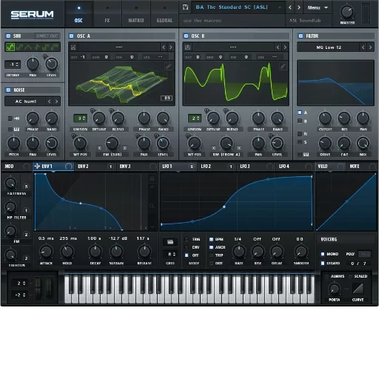Click the LFO folder icon to load shape
The height and width of the screenshot is (379, 379).
click(170, 242)
